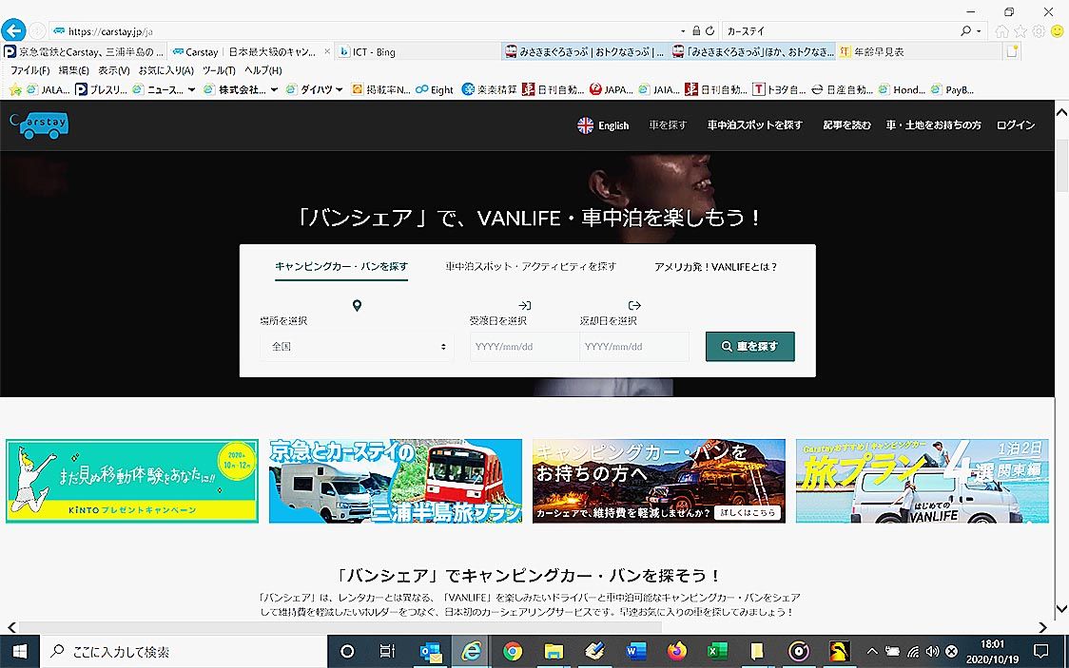Open Google Chrome from the taskbar
Screen dimensions: 1069x668
click(x=513, y=652)
